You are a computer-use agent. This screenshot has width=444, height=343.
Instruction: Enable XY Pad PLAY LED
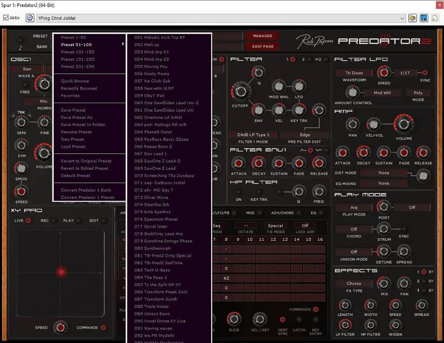tap(79, 221)
